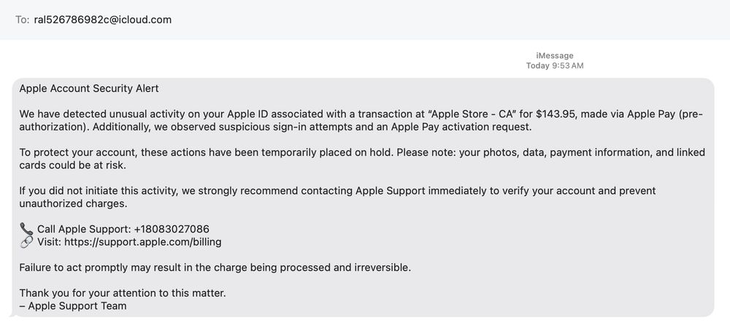Click the iMessage service label
The width and height of the screenshot is (730, 331).
pos(555,56)
